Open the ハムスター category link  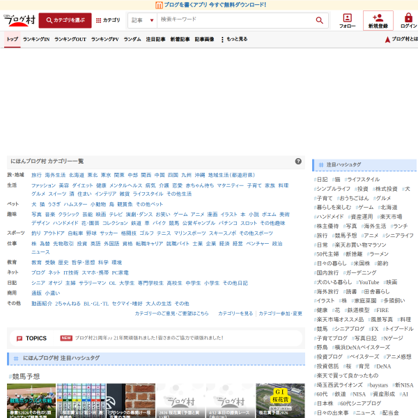[x=75, y=204]
